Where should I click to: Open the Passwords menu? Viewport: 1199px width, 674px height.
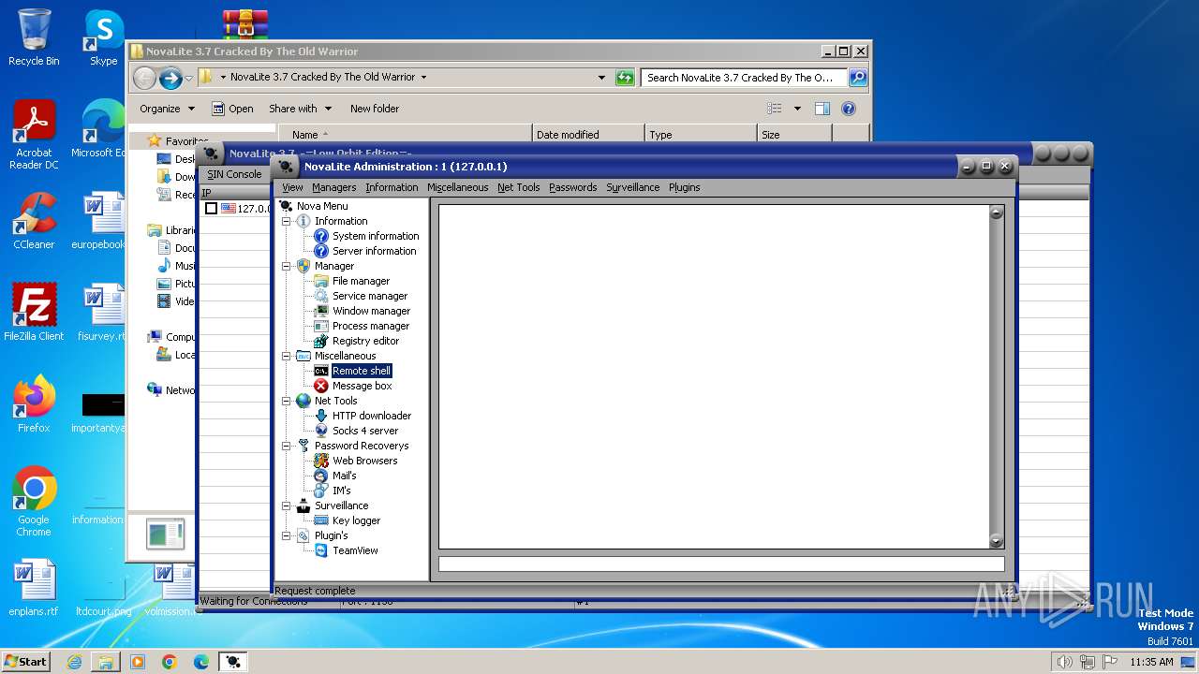click(x=572, y=187)
